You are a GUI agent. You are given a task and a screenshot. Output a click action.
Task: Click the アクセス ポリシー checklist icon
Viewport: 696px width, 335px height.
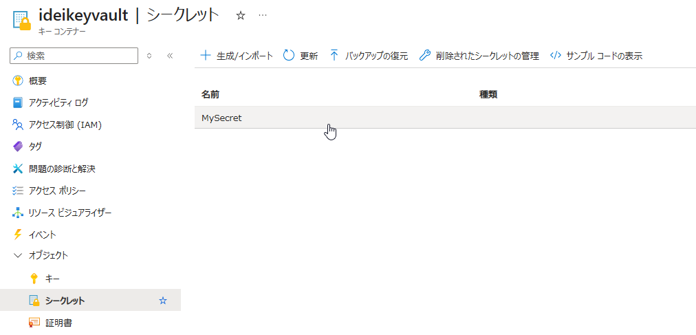tap(18, 191)
